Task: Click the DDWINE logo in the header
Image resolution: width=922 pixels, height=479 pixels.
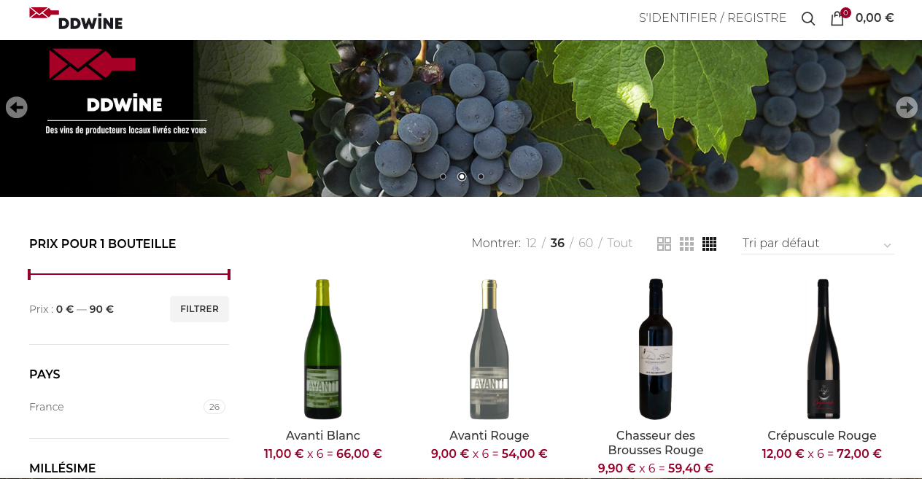Action: click(76, 18)
